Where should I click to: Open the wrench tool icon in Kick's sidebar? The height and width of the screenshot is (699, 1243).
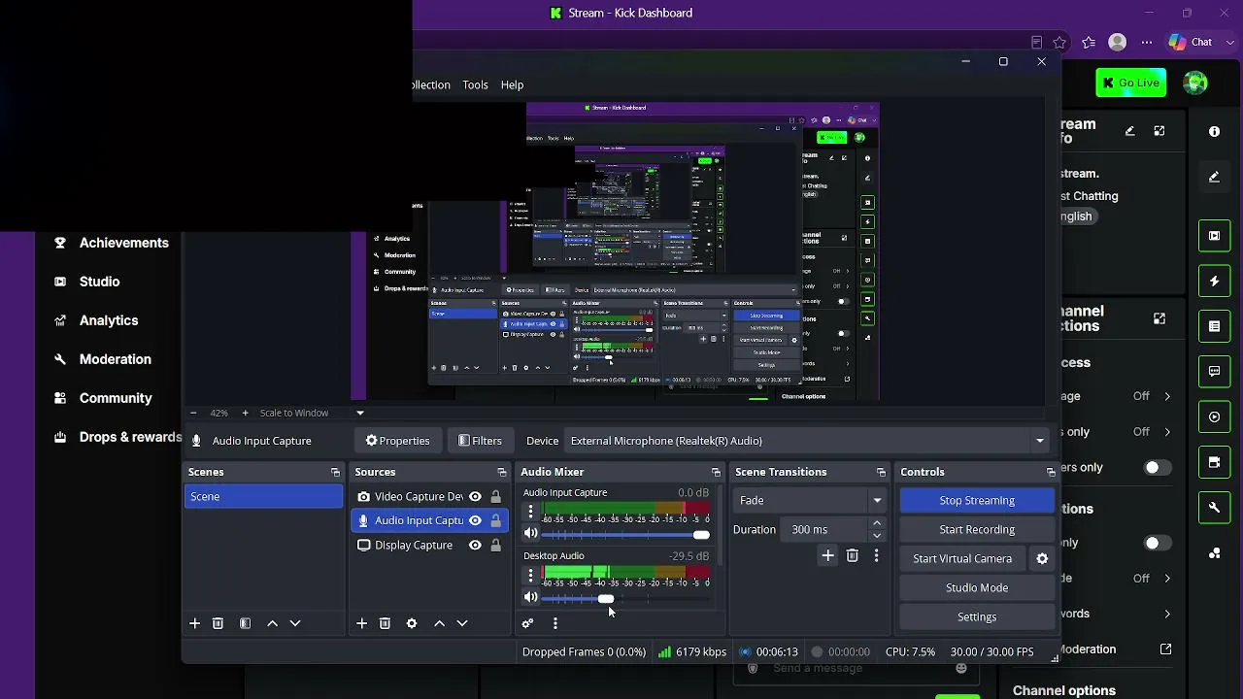[1214, 508]
